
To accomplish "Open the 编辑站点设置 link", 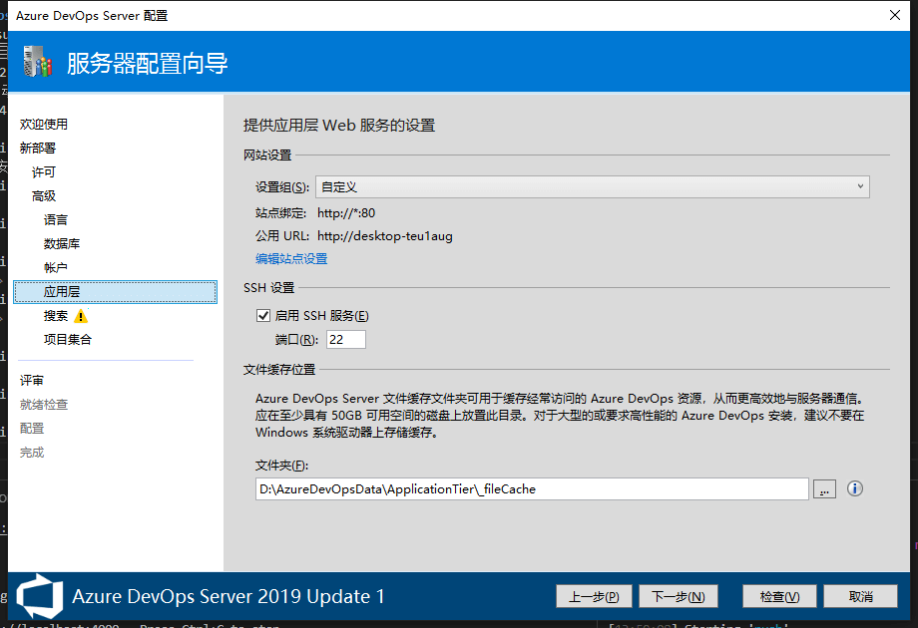I will tap(291, 259).
